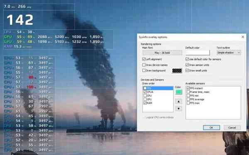Open the main font picker button
Screen dimensions: 249x155
click(162, 53)
